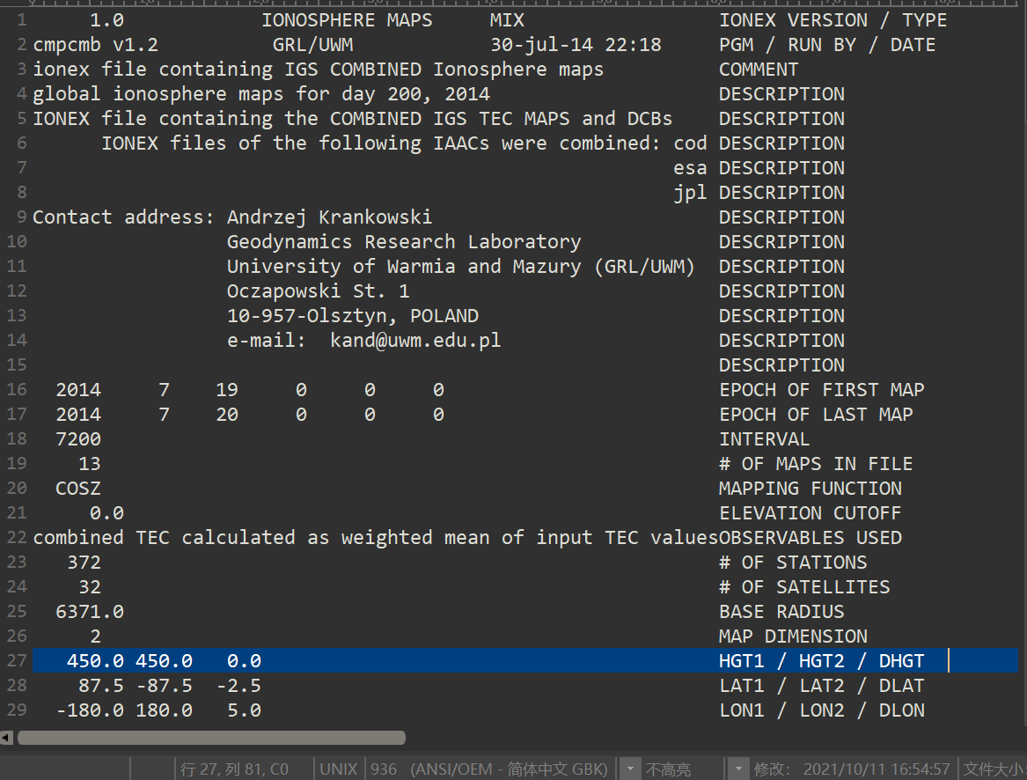Click the word COMMENT on line 3

coord(759,70)
